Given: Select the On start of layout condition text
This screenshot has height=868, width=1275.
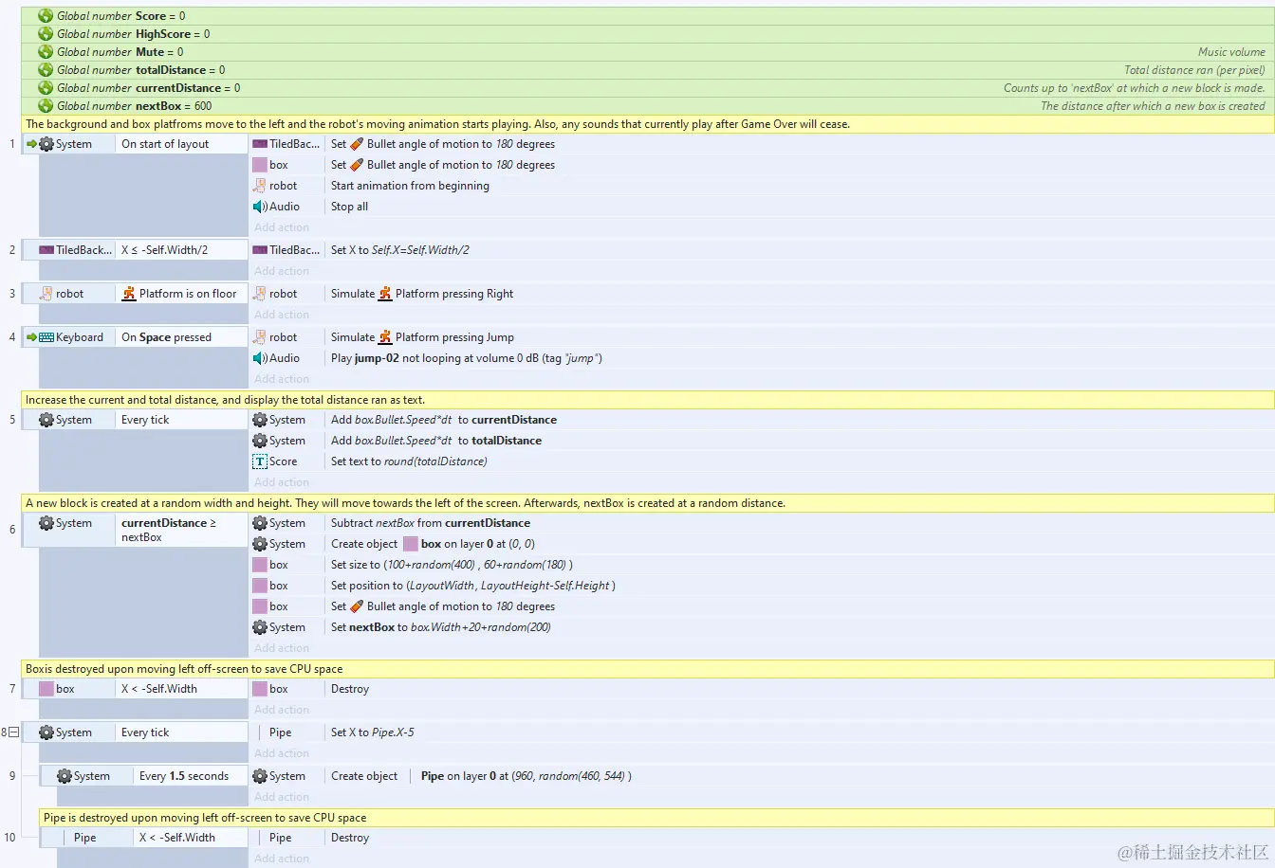Looking at the screenshot, I should [x=165, y=144].
